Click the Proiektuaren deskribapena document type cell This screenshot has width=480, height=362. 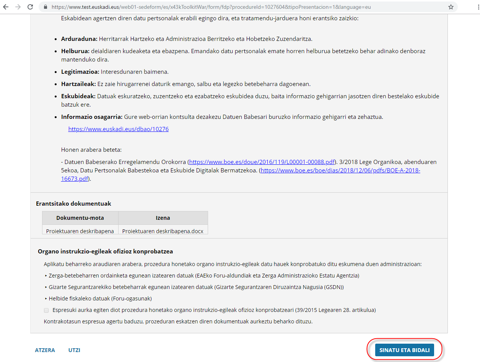[80, 231]
